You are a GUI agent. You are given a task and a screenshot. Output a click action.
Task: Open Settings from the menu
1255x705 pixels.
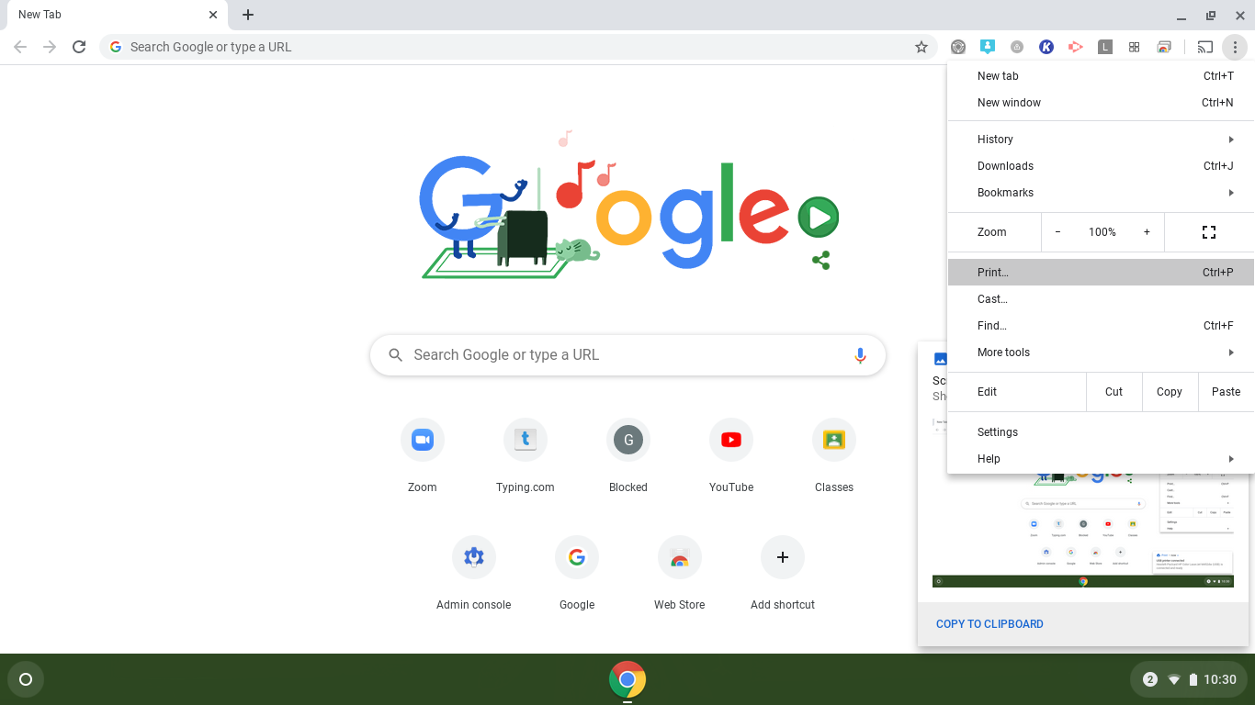(1101, 432)
